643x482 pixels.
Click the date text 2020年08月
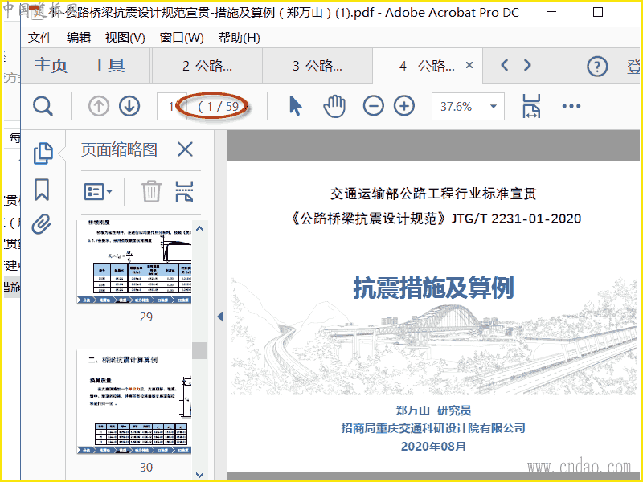click(433, 447)
